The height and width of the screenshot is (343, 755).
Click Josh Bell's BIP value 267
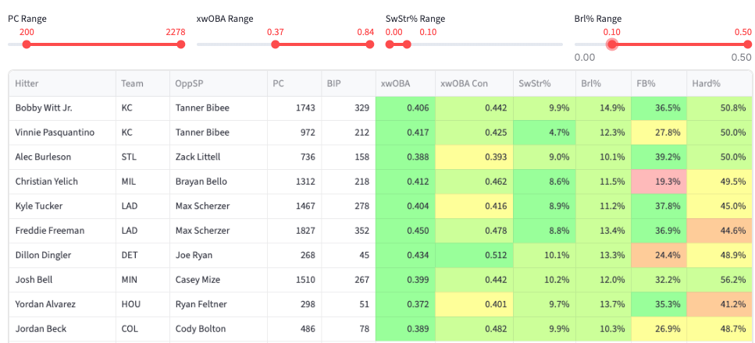[x=348, y=280]
